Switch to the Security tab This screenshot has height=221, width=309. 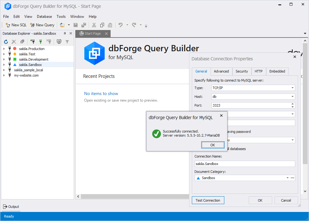click(x=242, y=71)
